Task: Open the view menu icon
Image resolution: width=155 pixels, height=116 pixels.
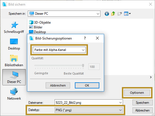Action: point(127,14)
